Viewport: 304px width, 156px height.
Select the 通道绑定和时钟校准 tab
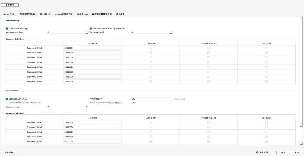click(x=102, y=14)
